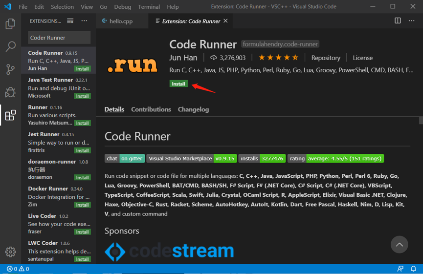Close the Extension: Code Runner tab
Image resolution: width=423 pixels, height=274 pixels.
pyautogui.click(x=225, y=21)
